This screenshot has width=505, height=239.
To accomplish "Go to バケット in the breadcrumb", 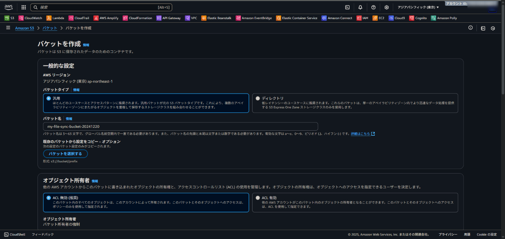I will click(x=50, y=28).
